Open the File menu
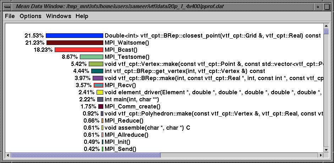Screen dimensions: 334x163 pyautogui.click(x=10, y=16)
